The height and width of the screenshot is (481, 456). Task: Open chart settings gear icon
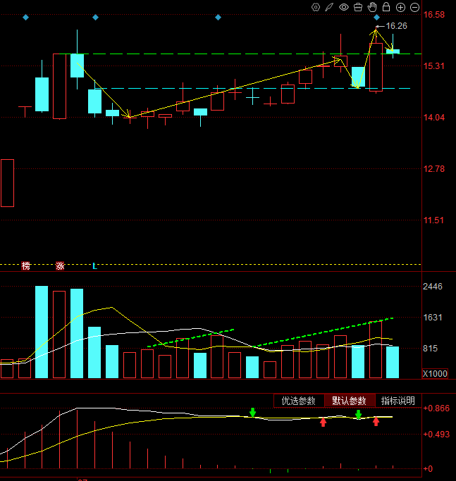(x=316, y=7)
